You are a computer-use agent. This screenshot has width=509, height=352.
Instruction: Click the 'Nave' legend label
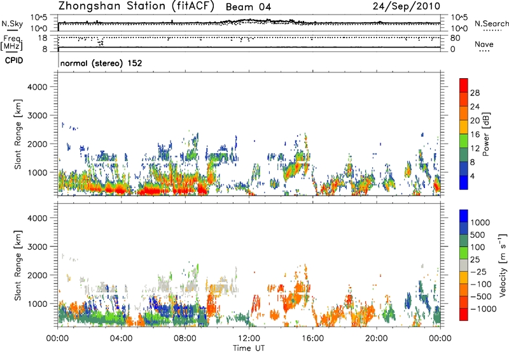484,44
